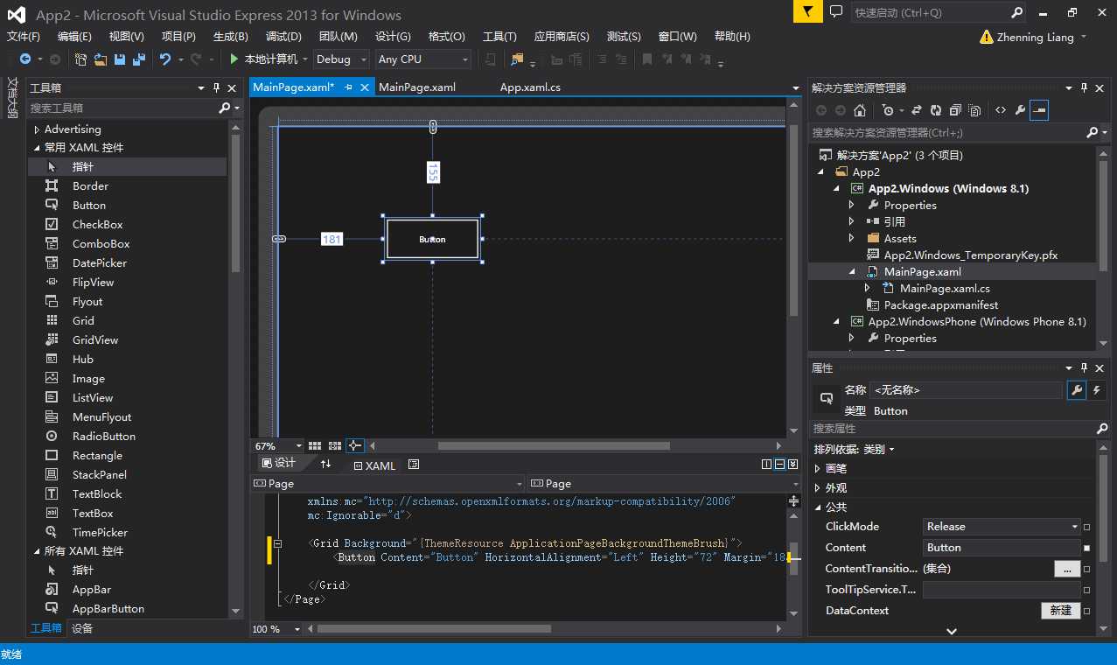
Task: Click the Content property text field
Action: 1002,548
